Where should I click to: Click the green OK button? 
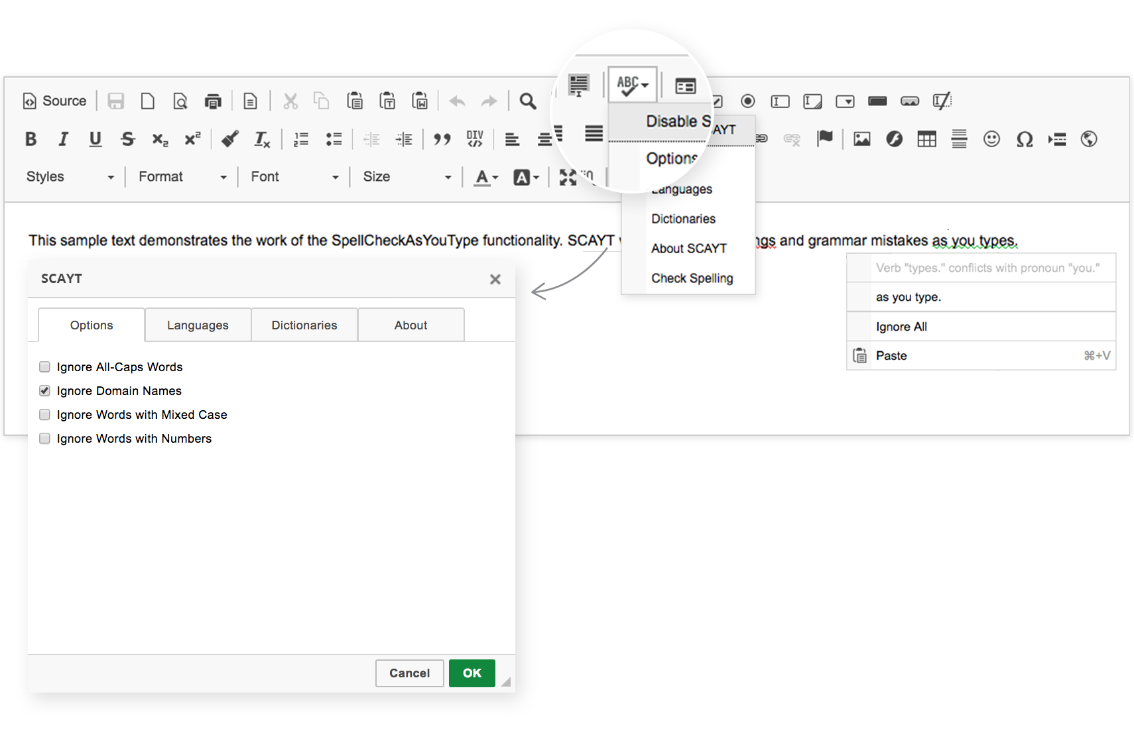pos(472,673)
